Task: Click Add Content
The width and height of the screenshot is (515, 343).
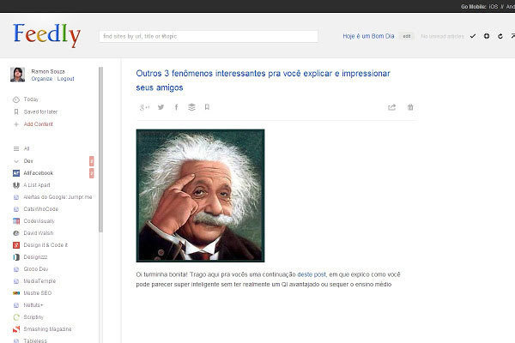Action: click(38, 124)
